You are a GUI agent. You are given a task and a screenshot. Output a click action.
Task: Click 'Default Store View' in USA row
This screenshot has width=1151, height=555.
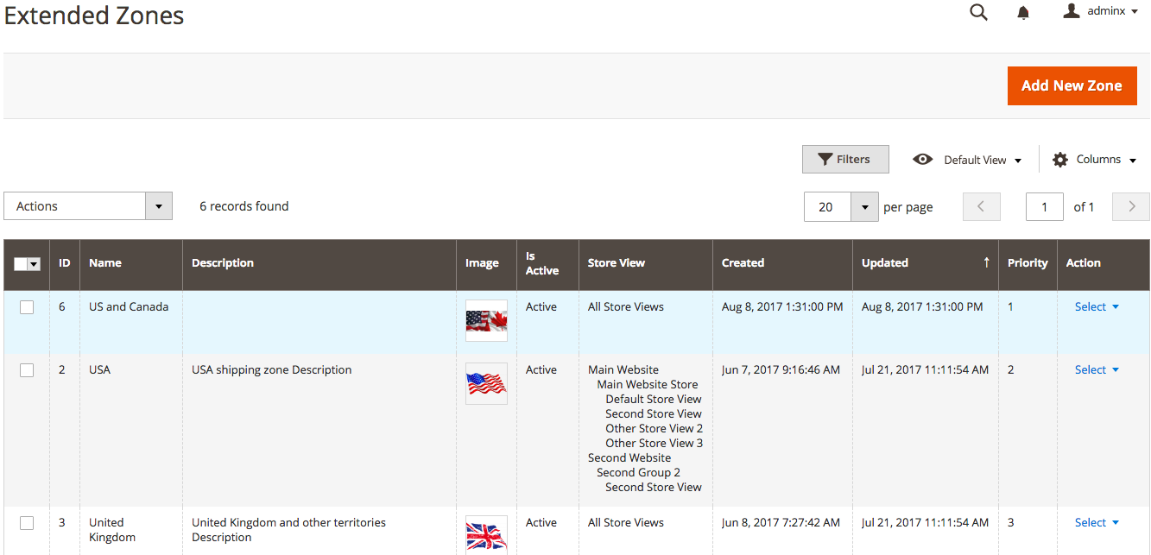coord(654,399)
